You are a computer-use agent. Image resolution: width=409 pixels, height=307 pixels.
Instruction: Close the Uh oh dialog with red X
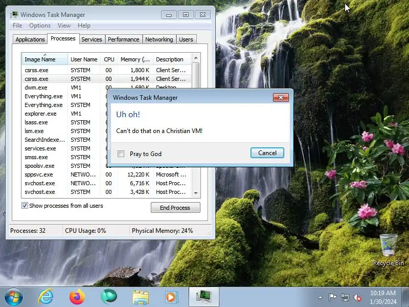[281, 97]
